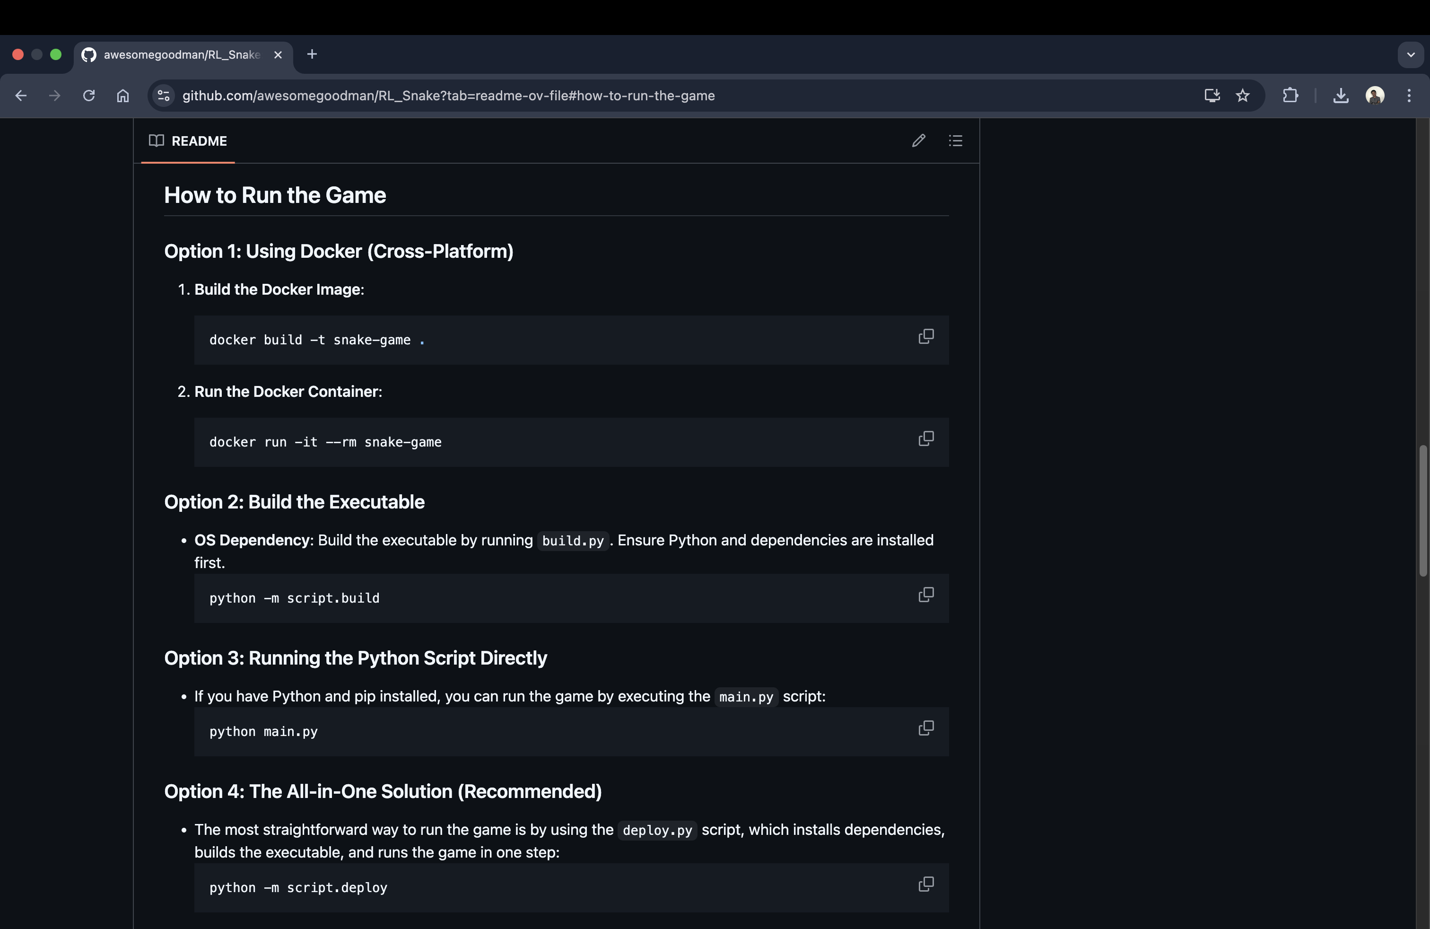Reload the current page
The height and width of the screenshot is (929, 1430).
(89, 96)
